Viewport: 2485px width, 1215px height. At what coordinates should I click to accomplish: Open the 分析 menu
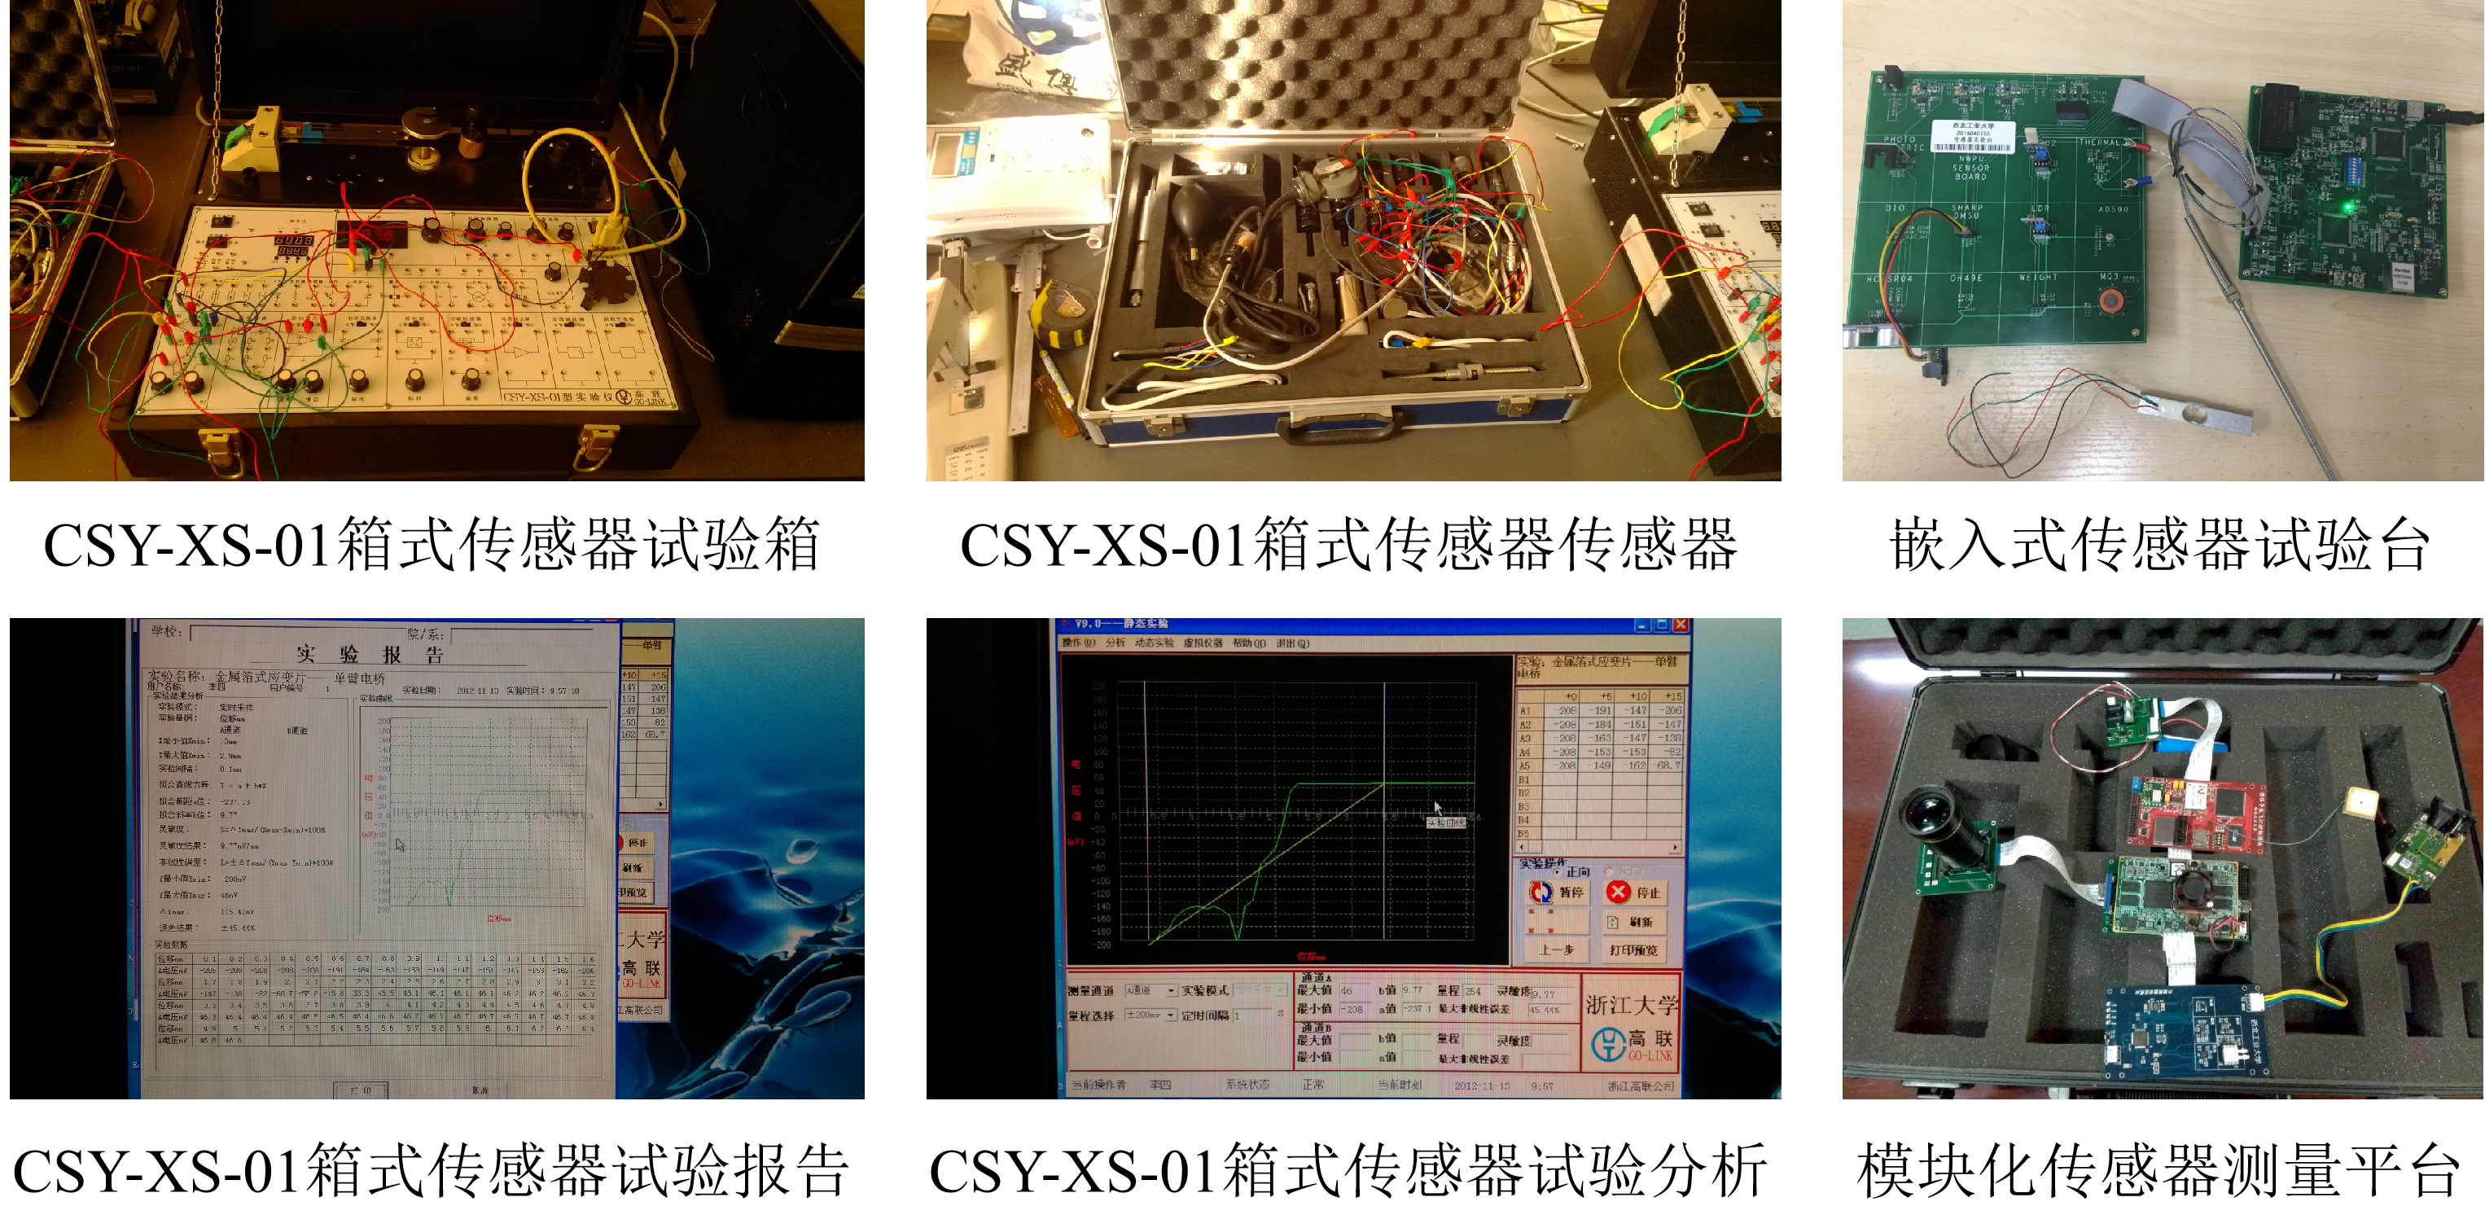point(1115,643)
